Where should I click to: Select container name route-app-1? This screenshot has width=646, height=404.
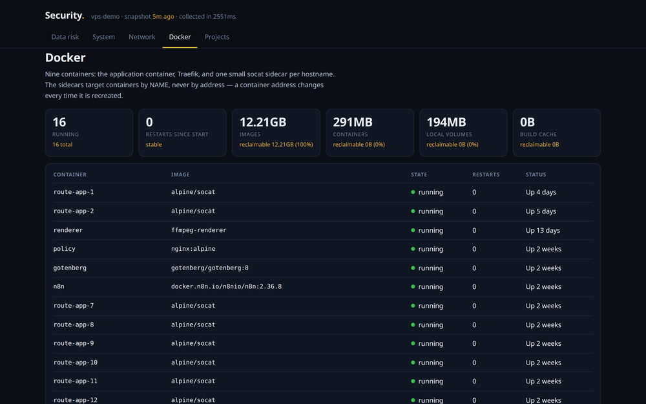point(74,192)
